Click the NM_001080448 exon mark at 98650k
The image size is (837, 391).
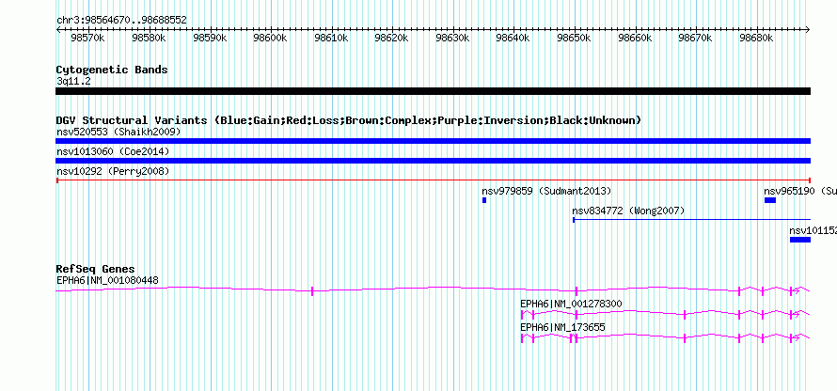tap(576, 290)
